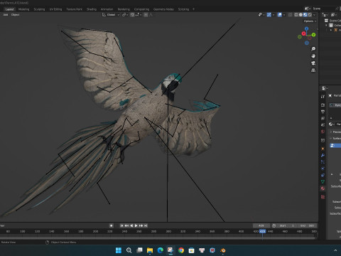Screen dimensions: 341x256
Task: Switch perspective/orthographic with grid icon
Action: [x=313, y=70]
